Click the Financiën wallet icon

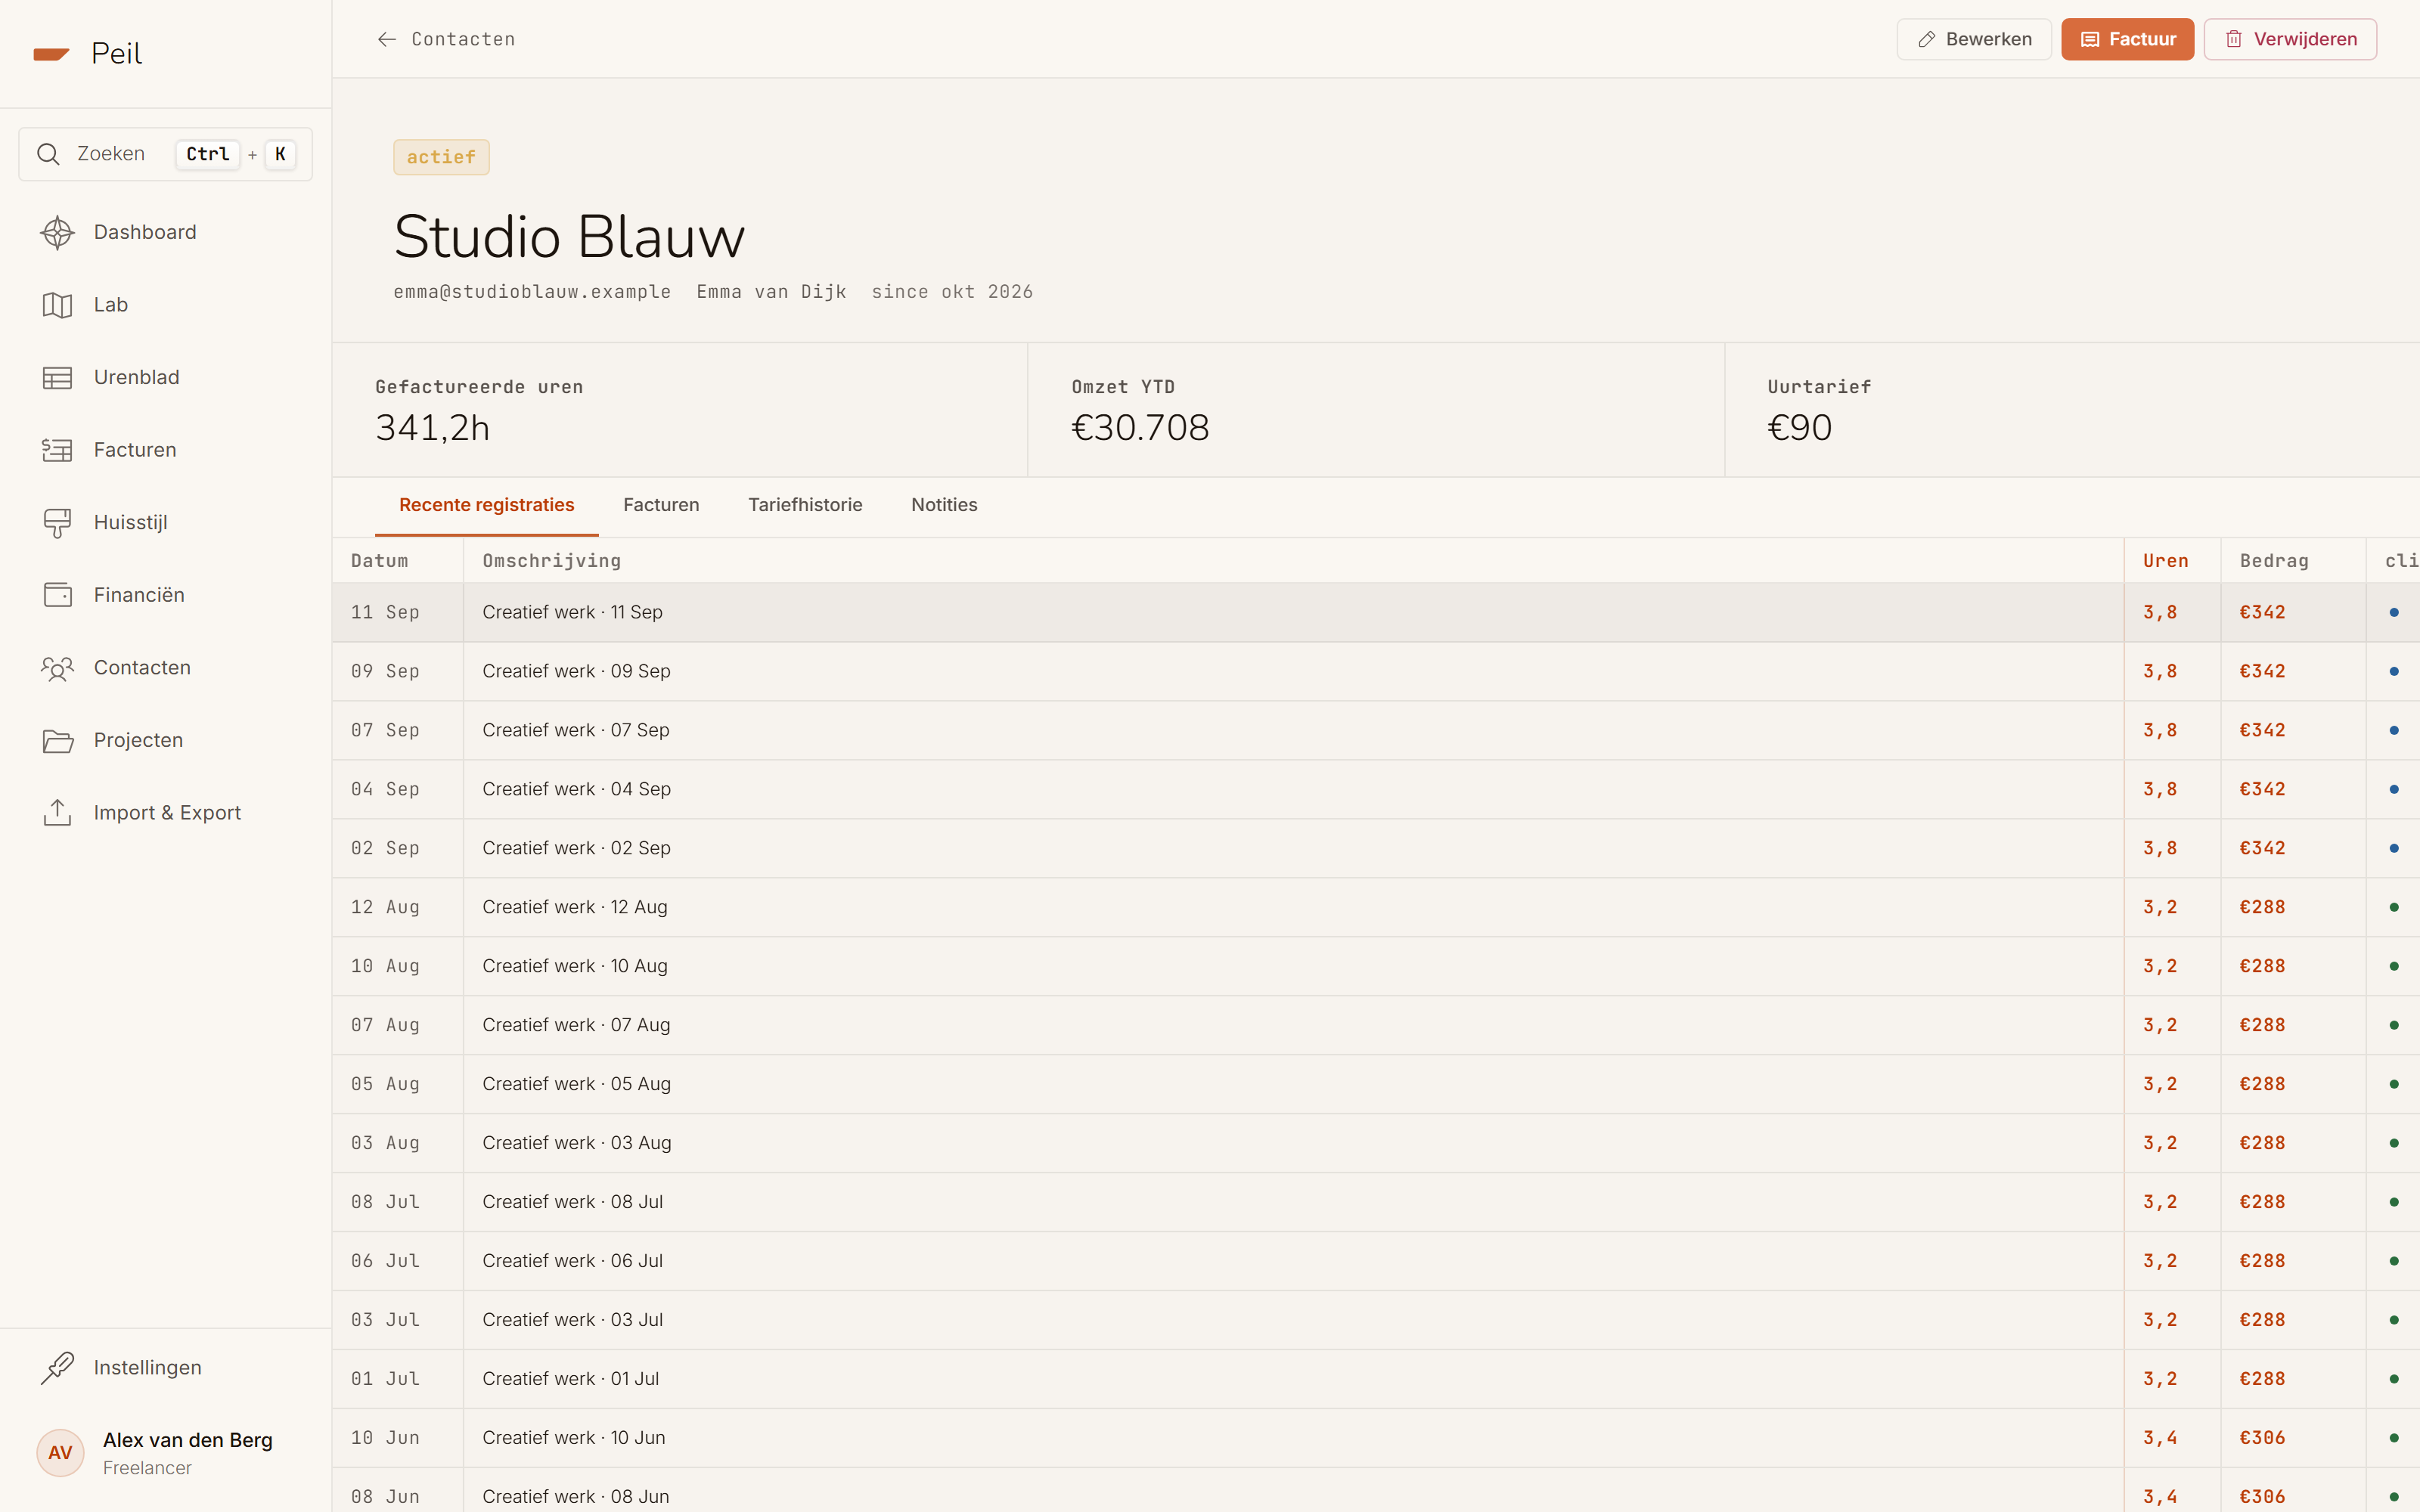(x=57, y=595)
